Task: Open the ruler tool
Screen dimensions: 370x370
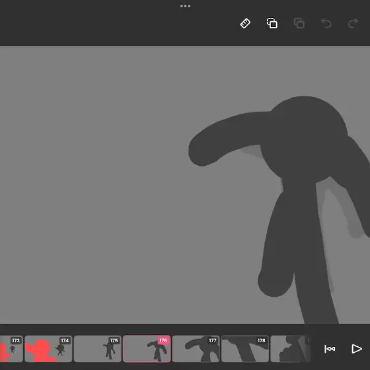Action: pos(245,23)
